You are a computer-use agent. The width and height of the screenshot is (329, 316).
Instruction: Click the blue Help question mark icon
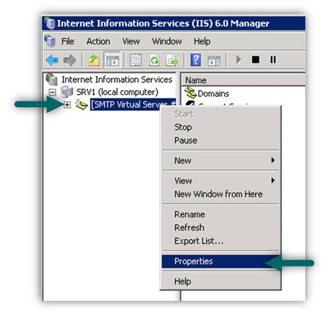tap(196, 60)
